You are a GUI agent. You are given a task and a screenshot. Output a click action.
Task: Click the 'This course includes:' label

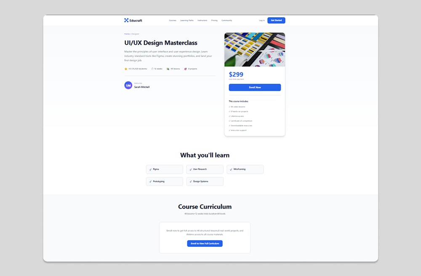(238, 101)
